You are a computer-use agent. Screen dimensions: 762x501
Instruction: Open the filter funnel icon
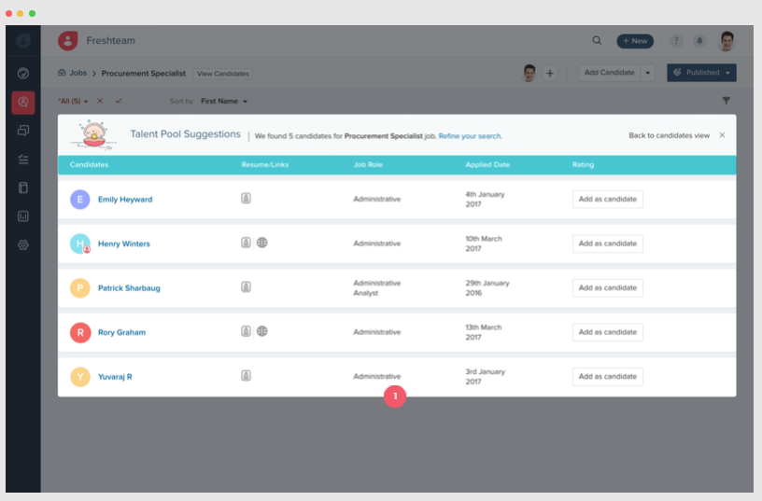click(x=726, y=101)
